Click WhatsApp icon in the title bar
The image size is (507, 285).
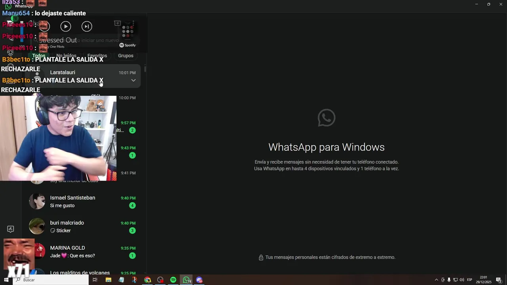pyautogui.click(x=8, y=6)
